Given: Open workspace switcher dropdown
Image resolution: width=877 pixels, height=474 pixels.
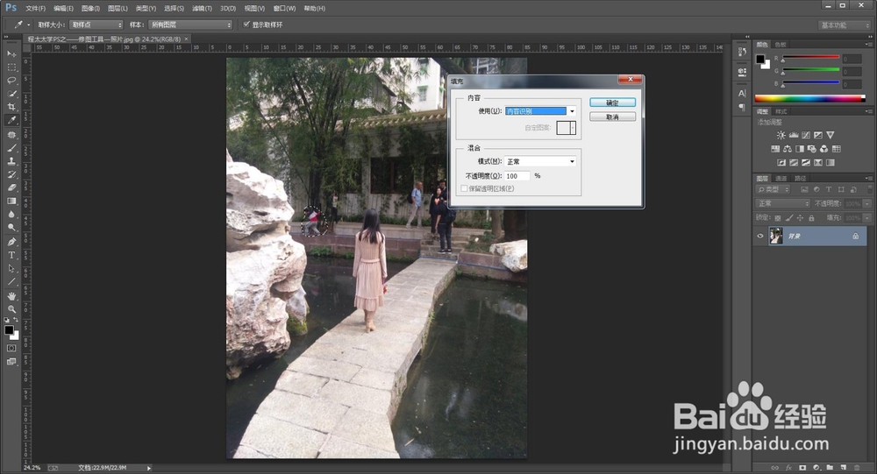Looking at the screenshot, I should point(844,25).
